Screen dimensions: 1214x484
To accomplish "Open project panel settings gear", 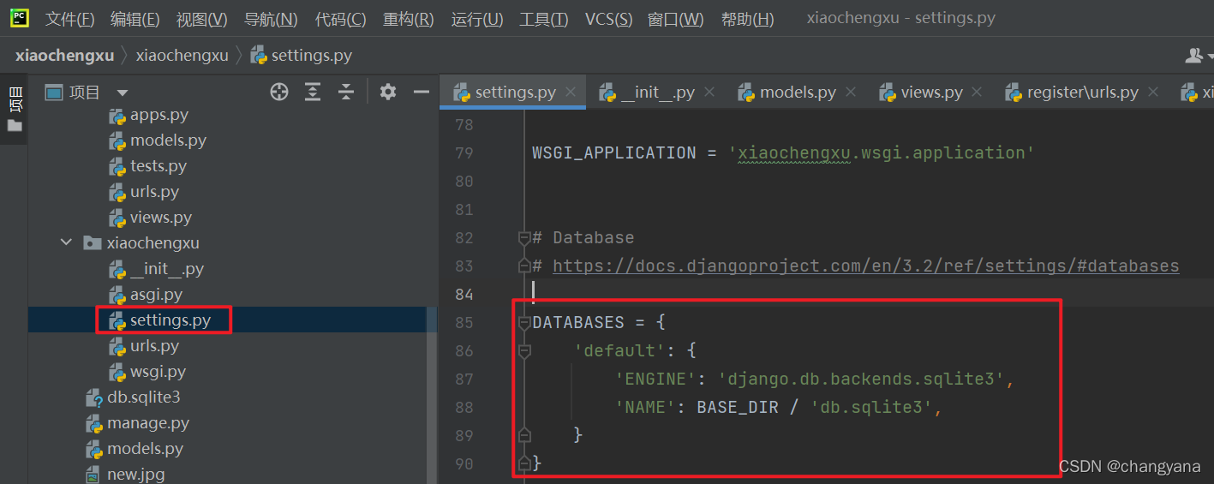I will click(x=388, y=92).
